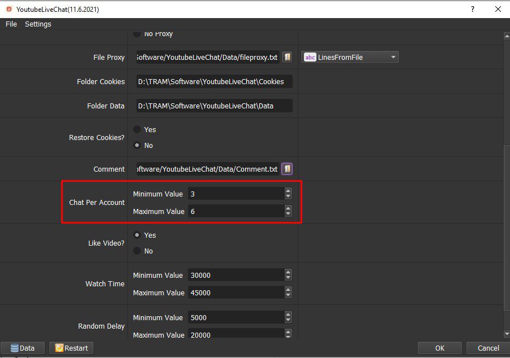Click the Chat Per Account label
Viewport: 510px width, 358px height.
click(x=97, y=202)
